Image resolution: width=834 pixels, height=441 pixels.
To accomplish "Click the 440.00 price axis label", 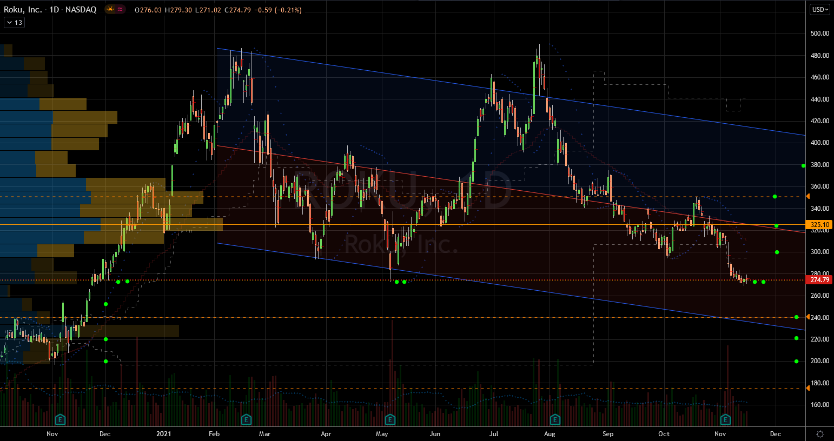I will coord(820,99).
